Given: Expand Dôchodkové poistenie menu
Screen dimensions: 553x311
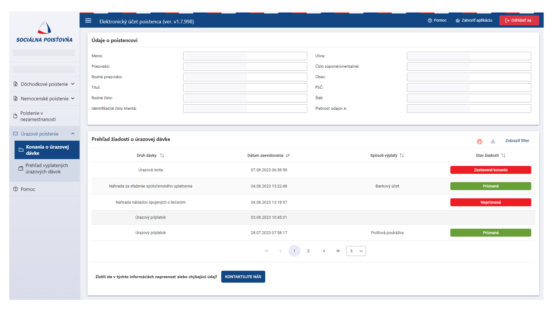Looking at the screenshot, I should point(44,84).
